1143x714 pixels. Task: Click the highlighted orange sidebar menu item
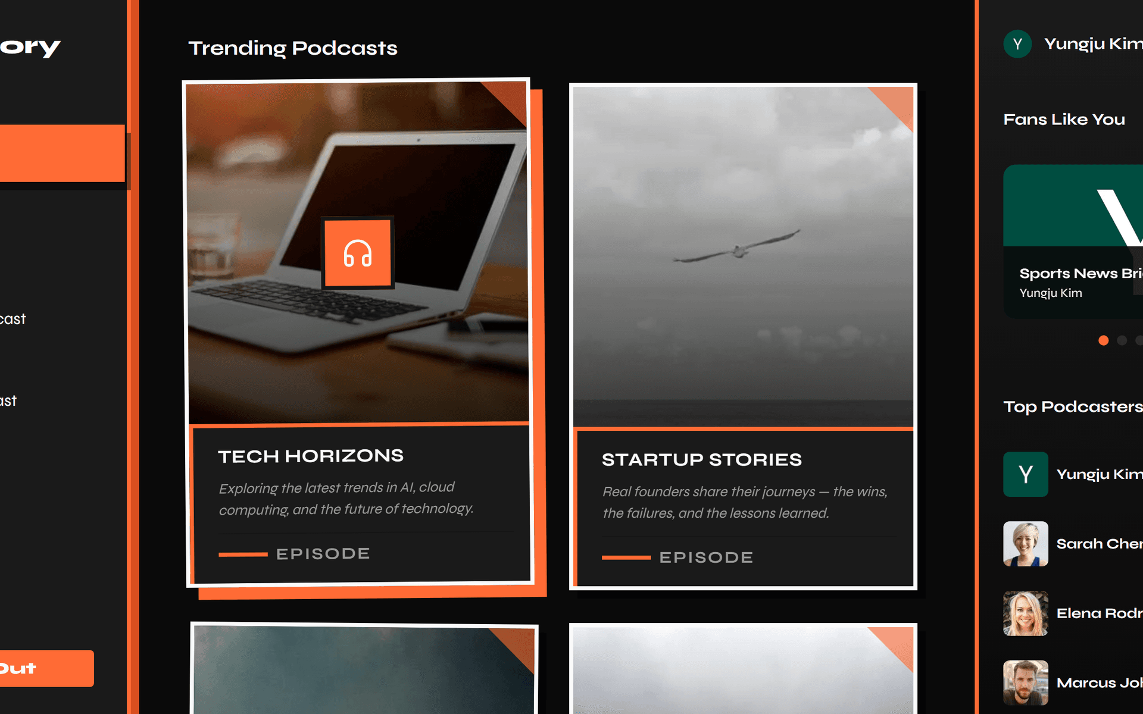click(x=62, y=153)
